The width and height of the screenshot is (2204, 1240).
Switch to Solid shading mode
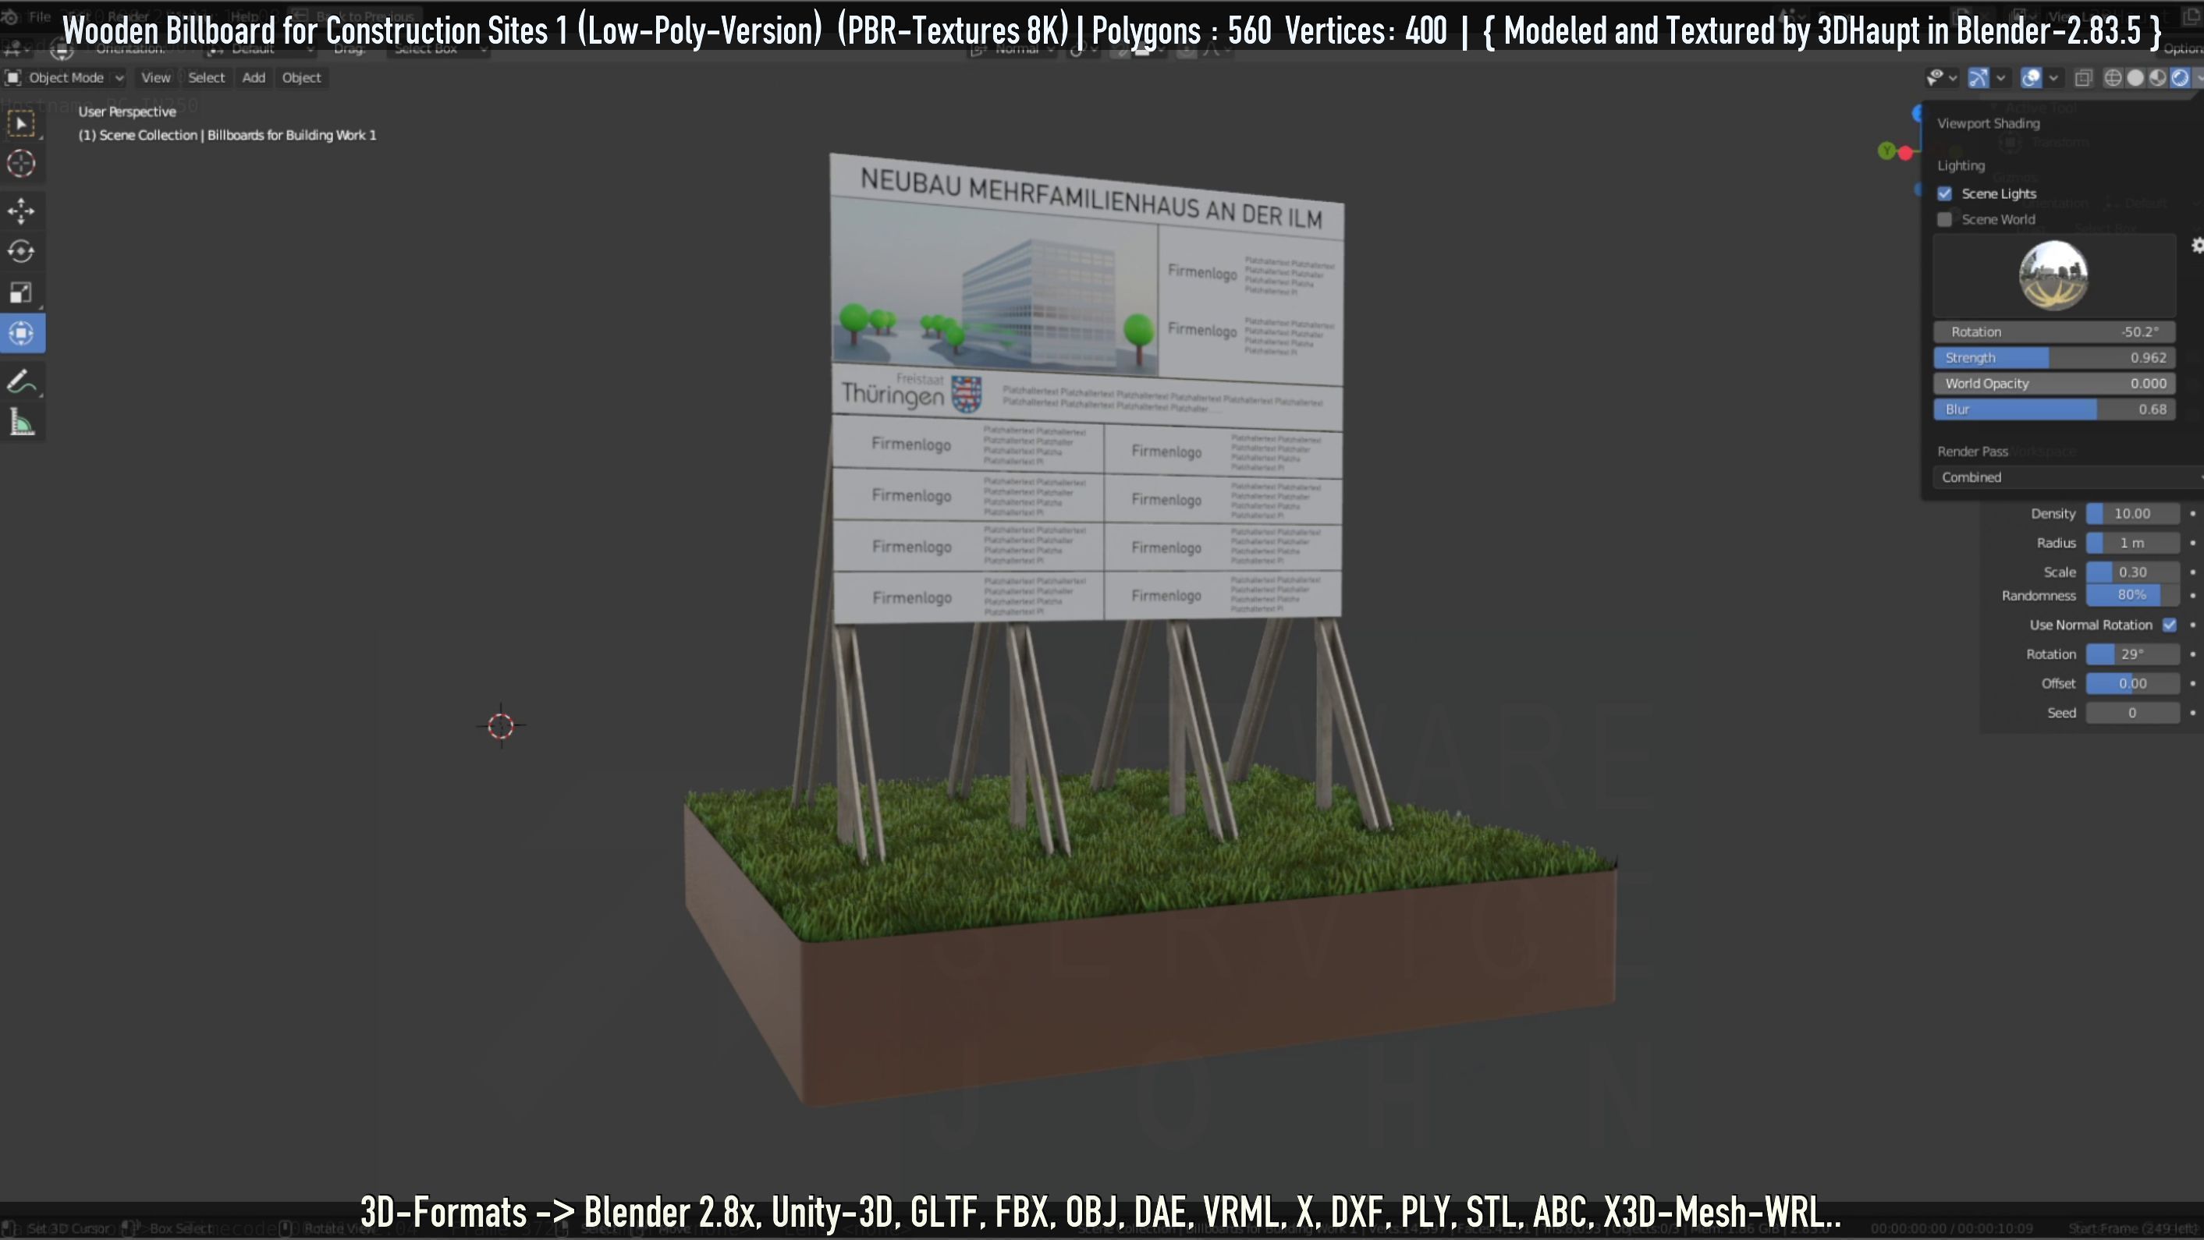coord(2135,78)
